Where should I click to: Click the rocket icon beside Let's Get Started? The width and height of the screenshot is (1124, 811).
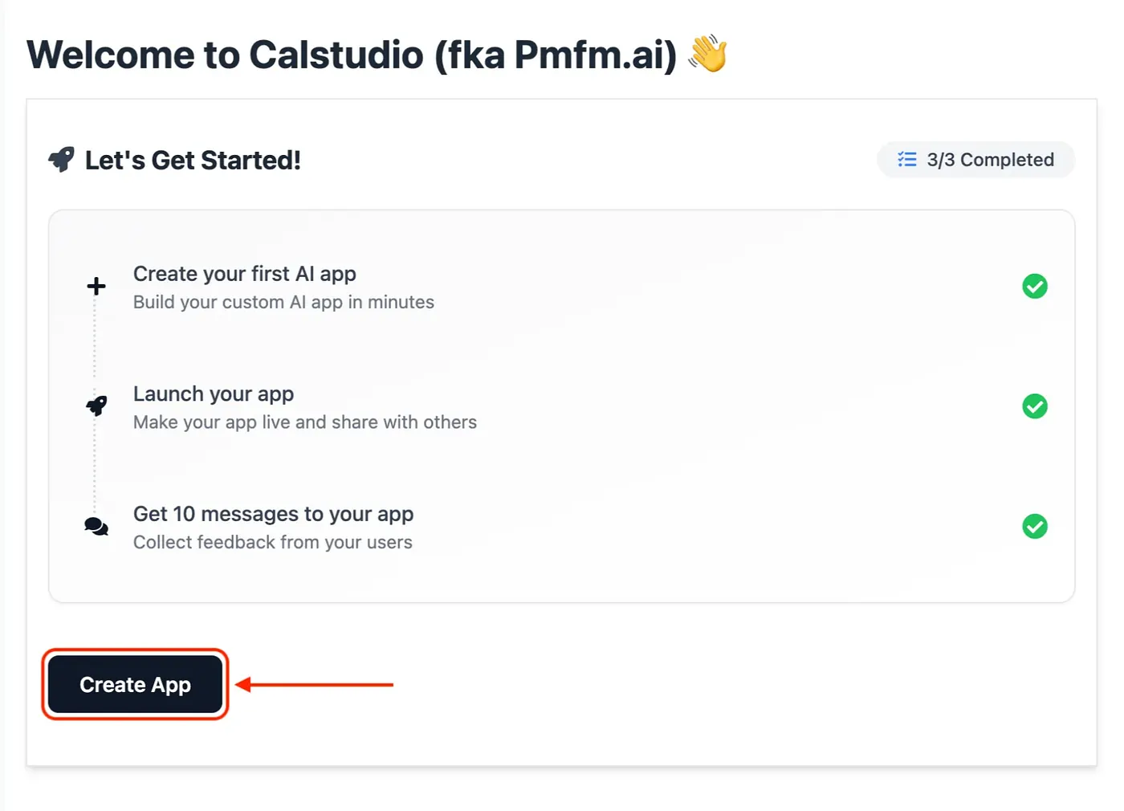62,159
